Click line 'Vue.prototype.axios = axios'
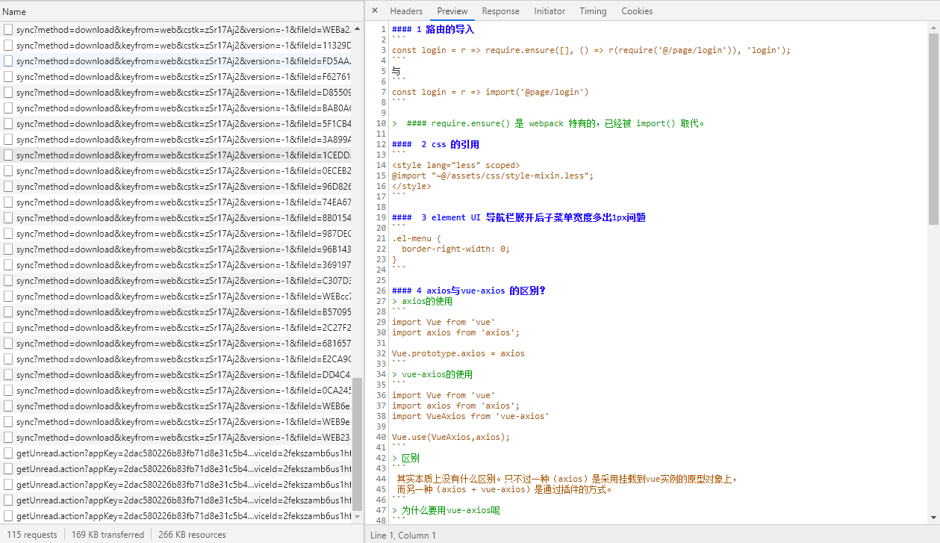The height and width of the screenshot is (543, 940). point(458,354)
